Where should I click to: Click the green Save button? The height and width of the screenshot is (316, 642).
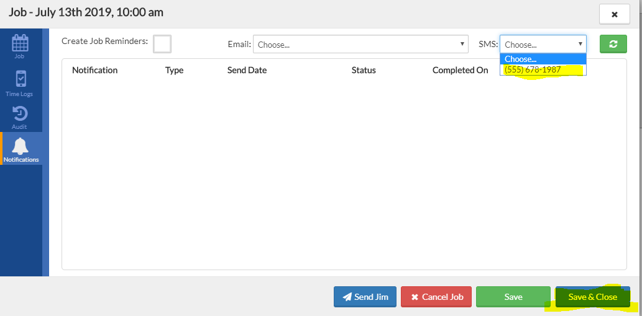(x=513, y=297)
